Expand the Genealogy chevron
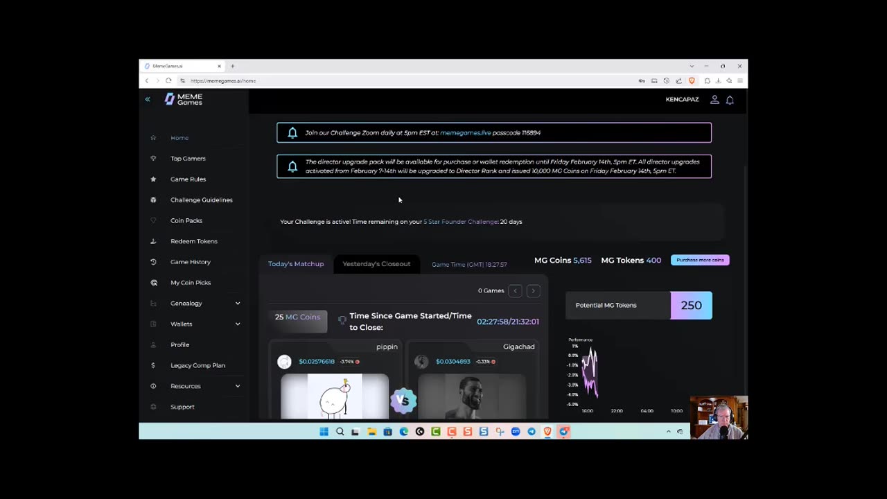 [x=238, y=304]
